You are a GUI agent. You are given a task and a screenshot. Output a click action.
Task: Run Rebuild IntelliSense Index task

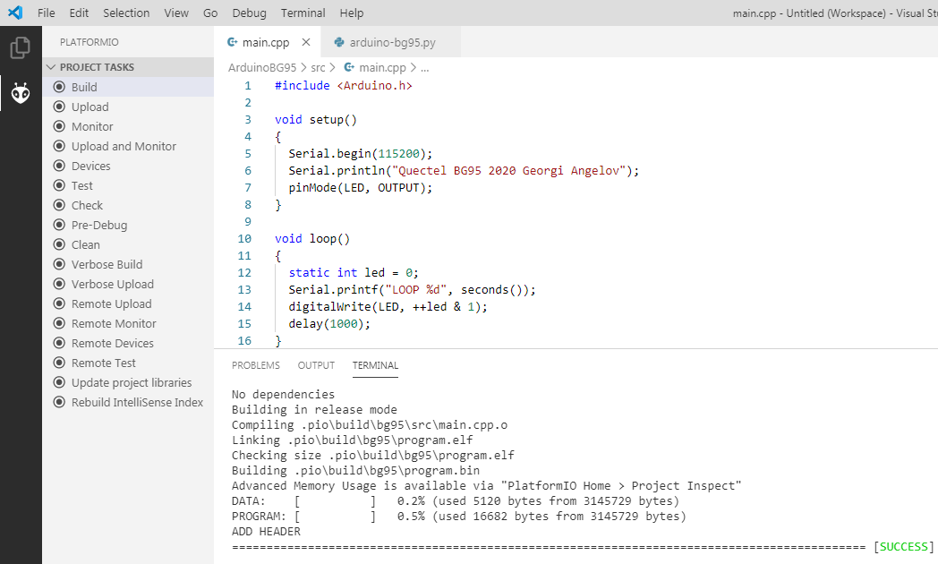[x=129, y=403]
